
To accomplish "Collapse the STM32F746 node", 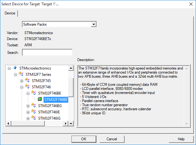I will 22,87.
